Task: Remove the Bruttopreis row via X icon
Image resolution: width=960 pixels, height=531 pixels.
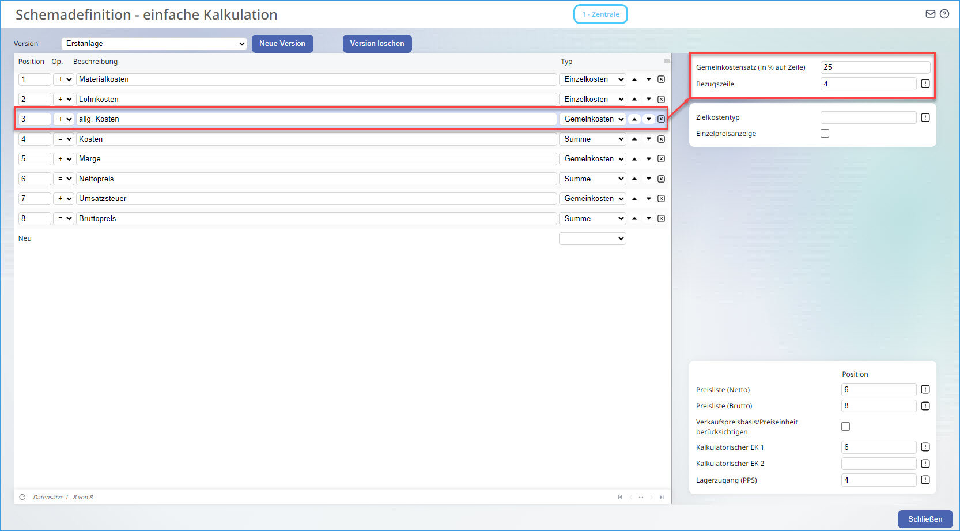Action: coord(661,219)
